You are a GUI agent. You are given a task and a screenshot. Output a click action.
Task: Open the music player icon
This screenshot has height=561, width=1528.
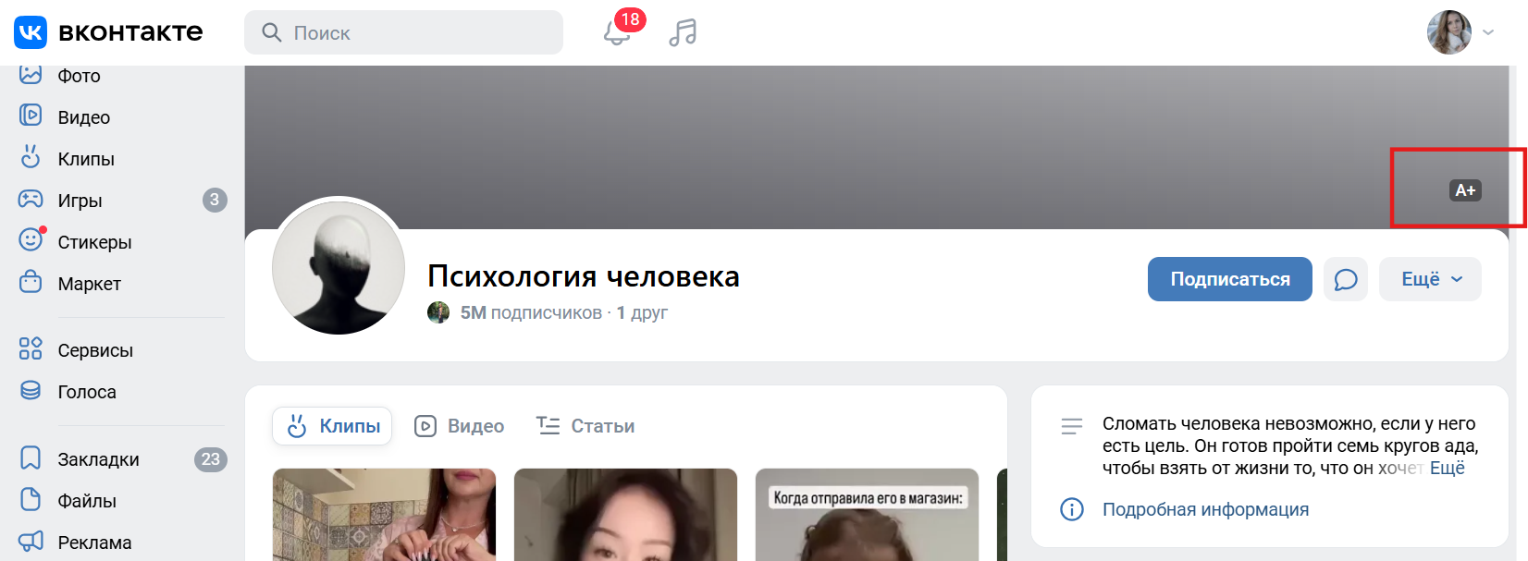pyautogui.click(x=683, y=33)
